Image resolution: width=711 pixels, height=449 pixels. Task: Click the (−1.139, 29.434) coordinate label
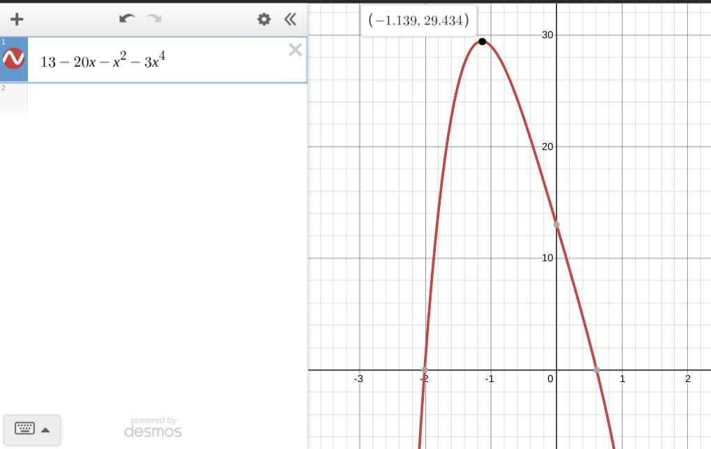(418, 20)
